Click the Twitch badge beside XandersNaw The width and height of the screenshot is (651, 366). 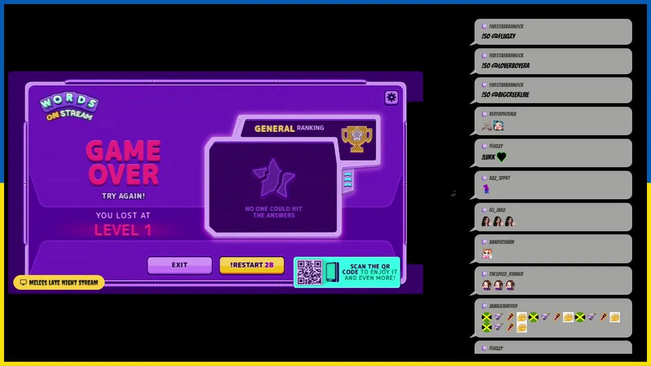[x=485, y=242]
